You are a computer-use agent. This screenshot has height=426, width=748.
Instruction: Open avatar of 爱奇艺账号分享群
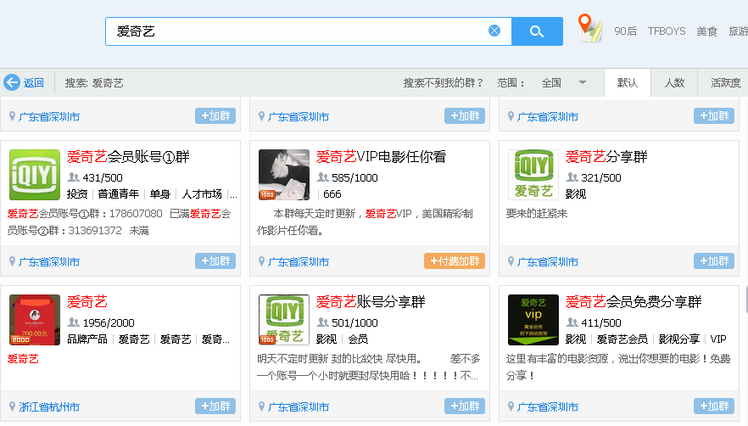pyautogui.click(x=284, y=320)
